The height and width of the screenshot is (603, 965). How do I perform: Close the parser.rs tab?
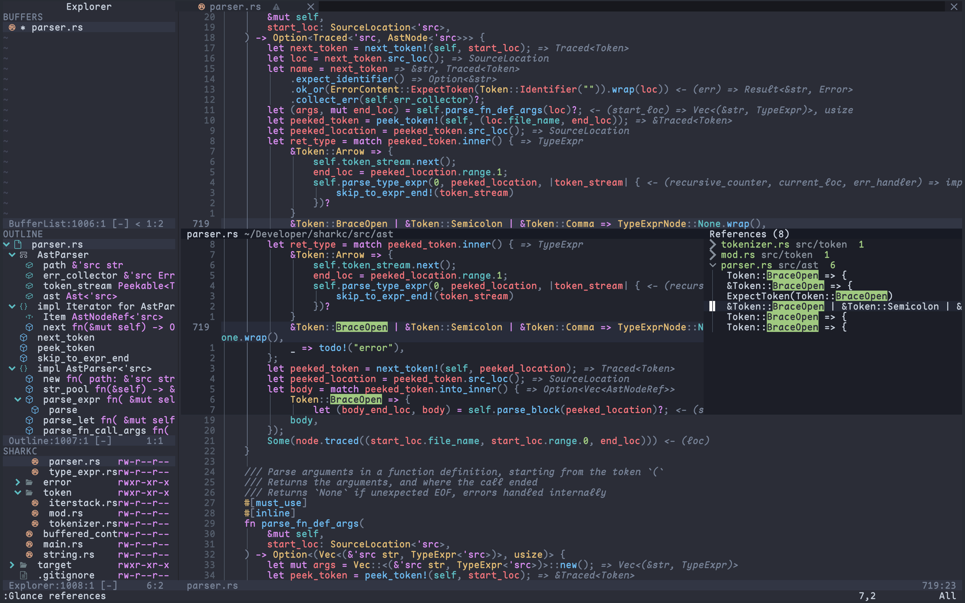pyautogui.click(x=311, y=7)
